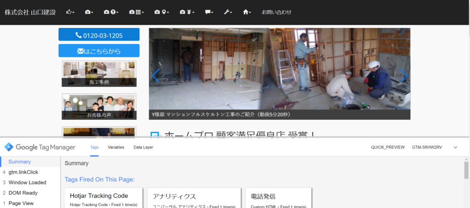Open the thumbs-up icon menu in navbar
470x208 pixels.
(x=70, y=12)
